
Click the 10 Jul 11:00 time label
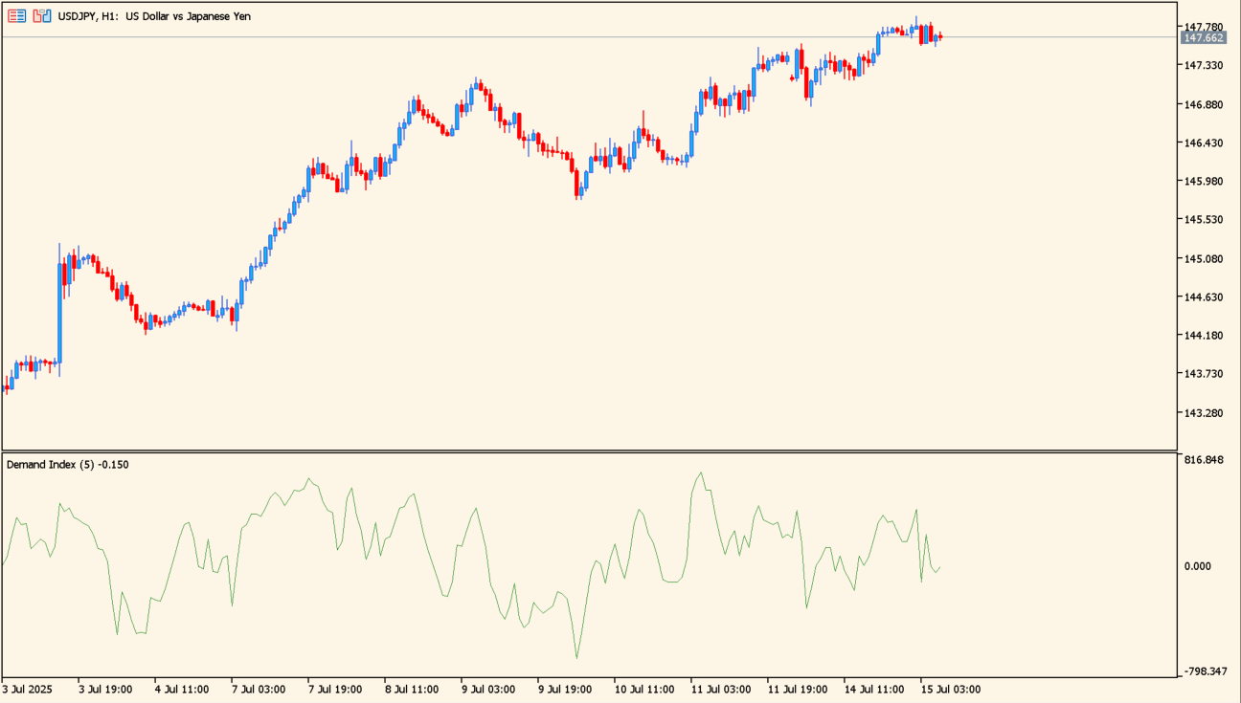tap(644, 690)
